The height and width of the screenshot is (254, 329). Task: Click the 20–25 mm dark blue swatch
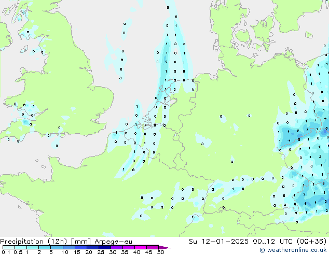tap(92, 247)
